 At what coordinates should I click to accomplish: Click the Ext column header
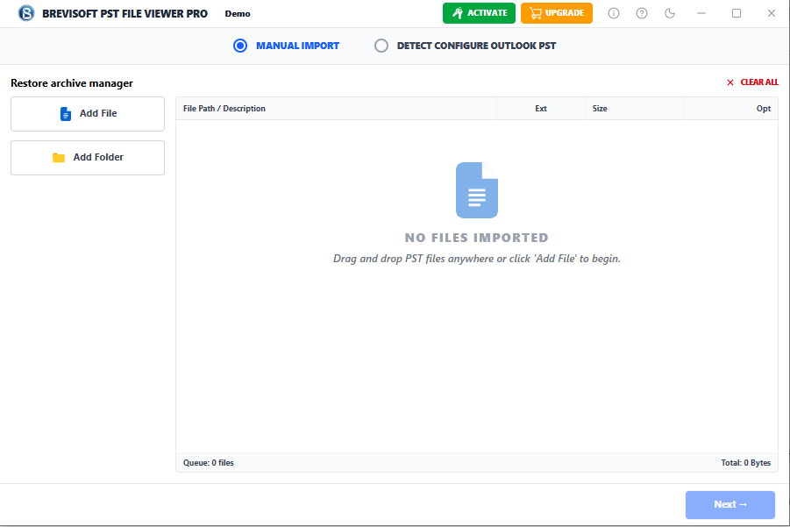541,109
